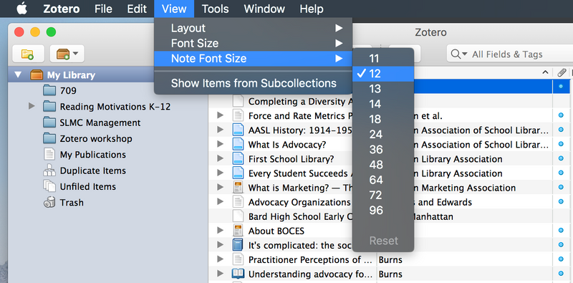The image size is (573, 283).
Task: Open the File menu
Action: point(103,9)
